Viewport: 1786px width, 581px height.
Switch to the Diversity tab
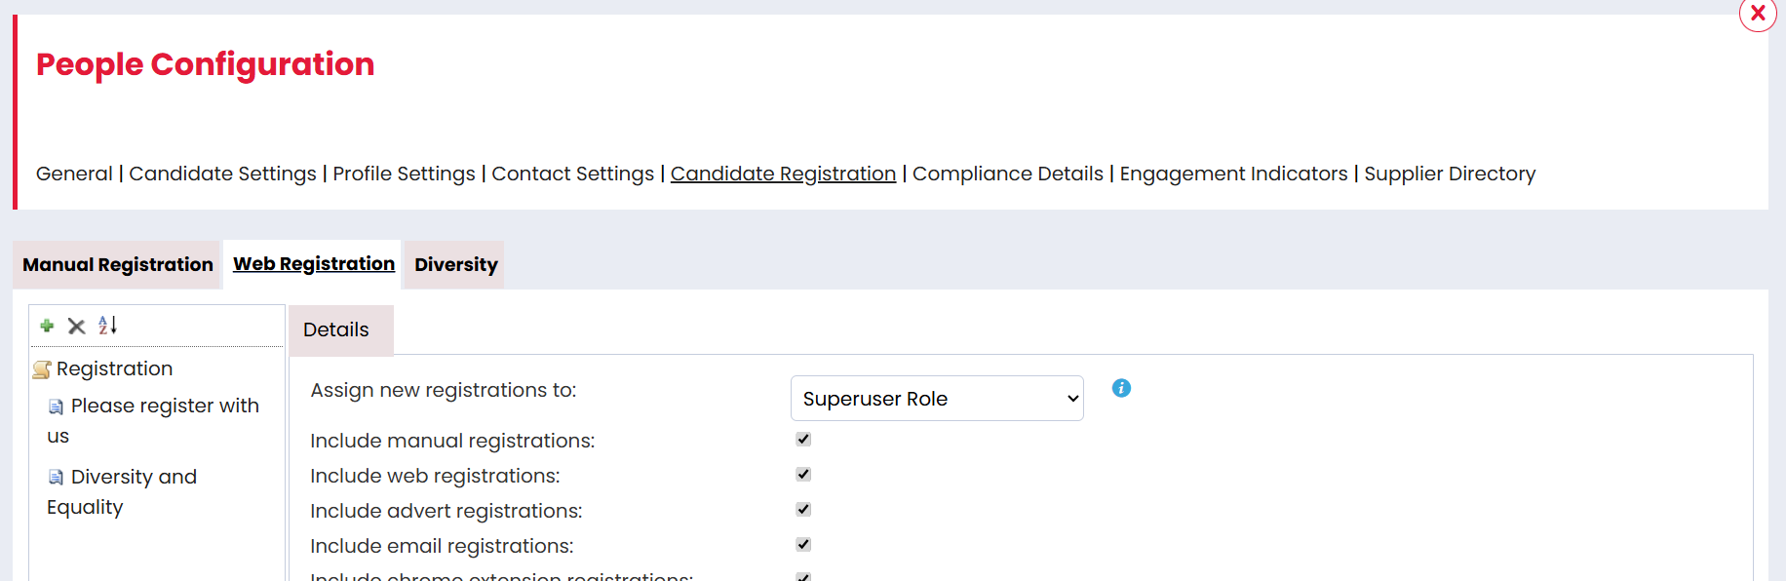tap(455, 265)
